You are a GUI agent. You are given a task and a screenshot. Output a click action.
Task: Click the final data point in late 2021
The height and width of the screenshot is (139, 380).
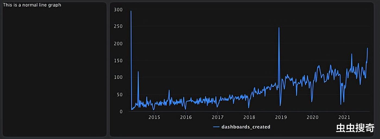tap(368, 48)
